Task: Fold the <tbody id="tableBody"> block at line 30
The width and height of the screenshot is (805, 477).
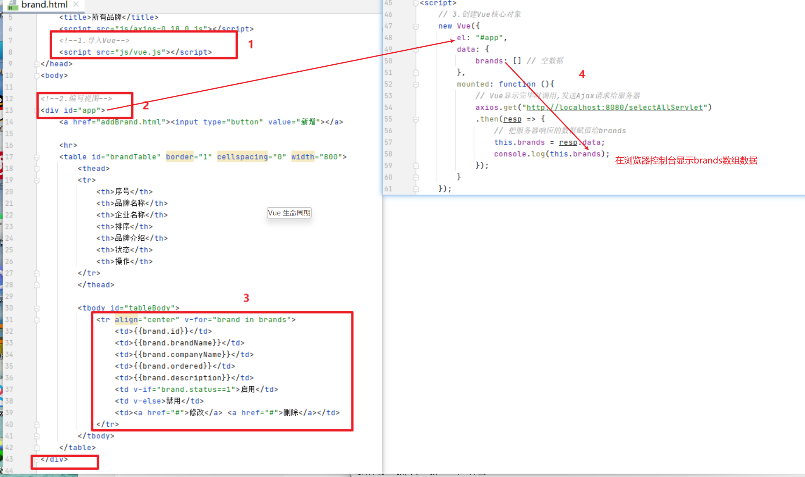Action: 36,308
